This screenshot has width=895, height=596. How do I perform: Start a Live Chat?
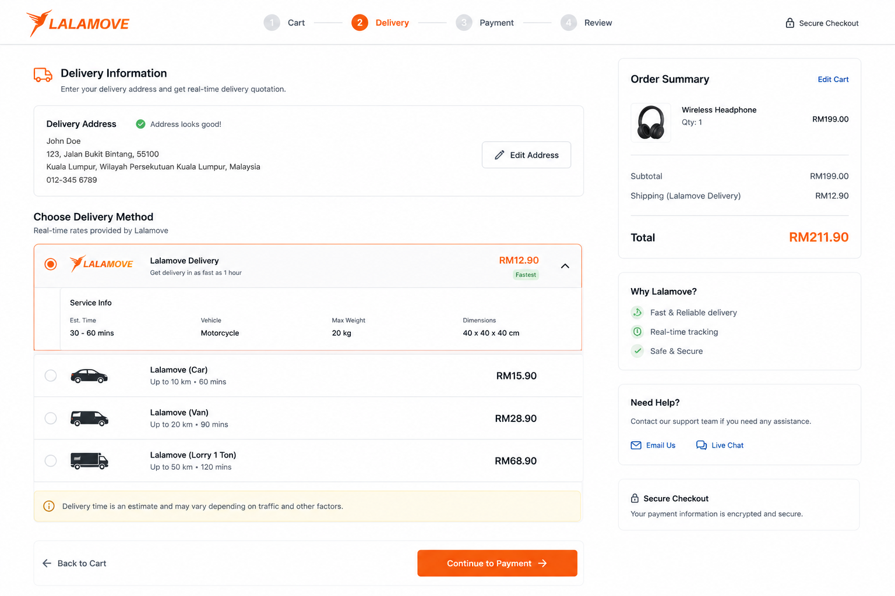pyautogui.click(x=720, y=445)
